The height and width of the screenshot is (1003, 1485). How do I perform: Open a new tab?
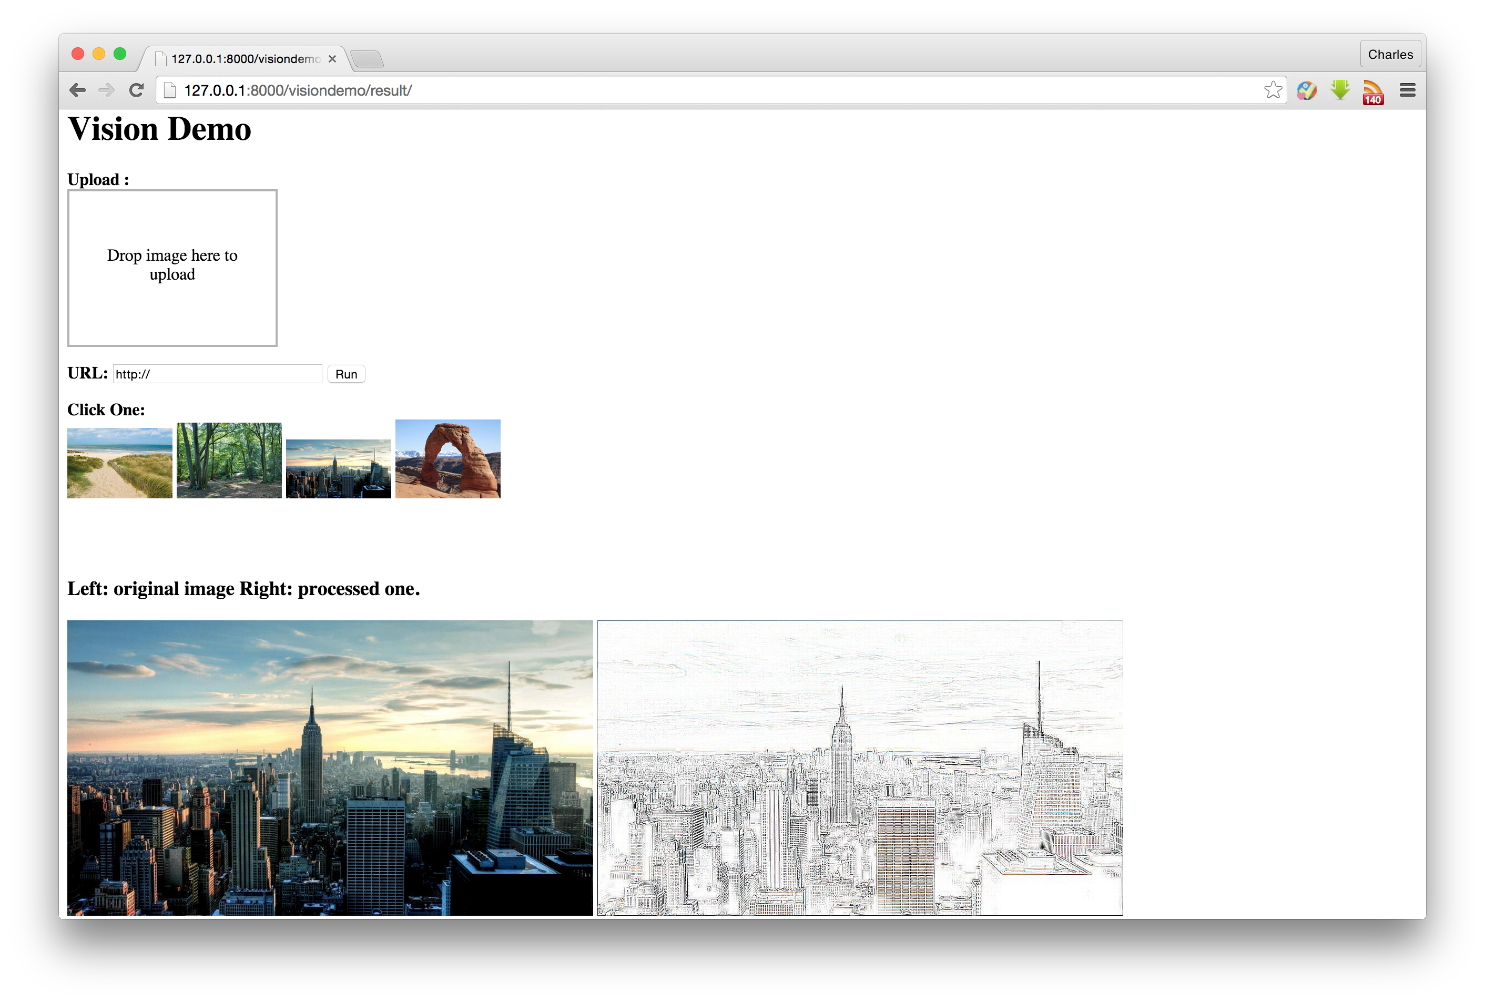coord(368,59)
